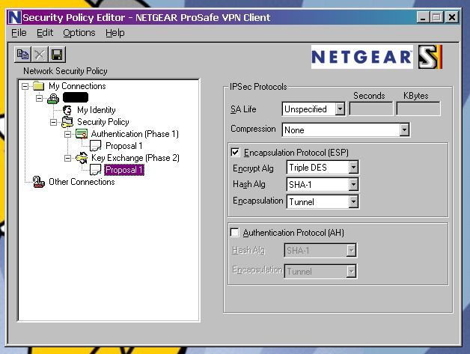
Task: Click page icon of selected Proposal 1 under Key Exchange
Action: coord(95,170)
